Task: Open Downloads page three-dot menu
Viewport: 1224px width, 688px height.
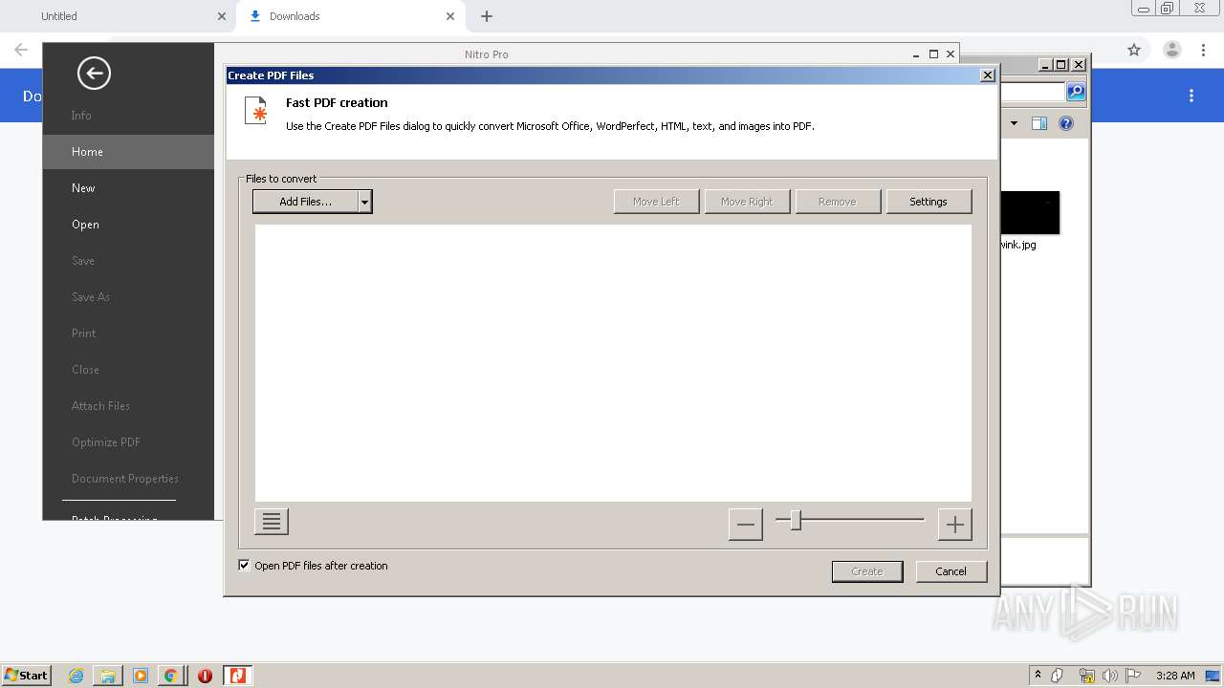Action: click(1191, 96)
